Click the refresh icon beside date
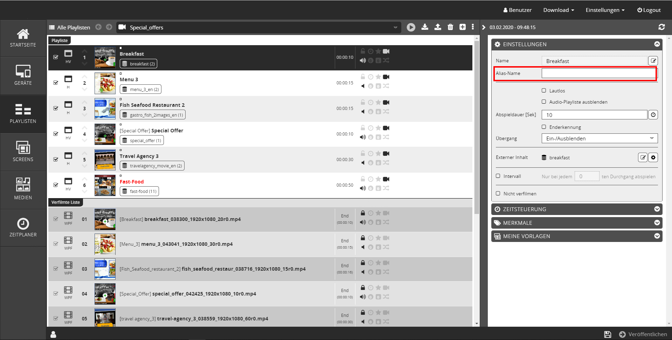Image resolution: width=672 pixels, height=340 pixels. pos(661,27)
